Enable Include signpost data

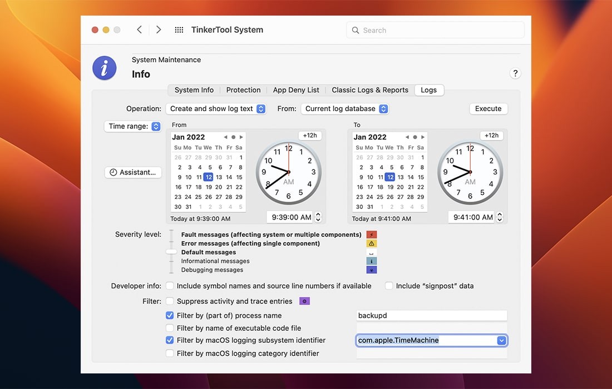388,286
